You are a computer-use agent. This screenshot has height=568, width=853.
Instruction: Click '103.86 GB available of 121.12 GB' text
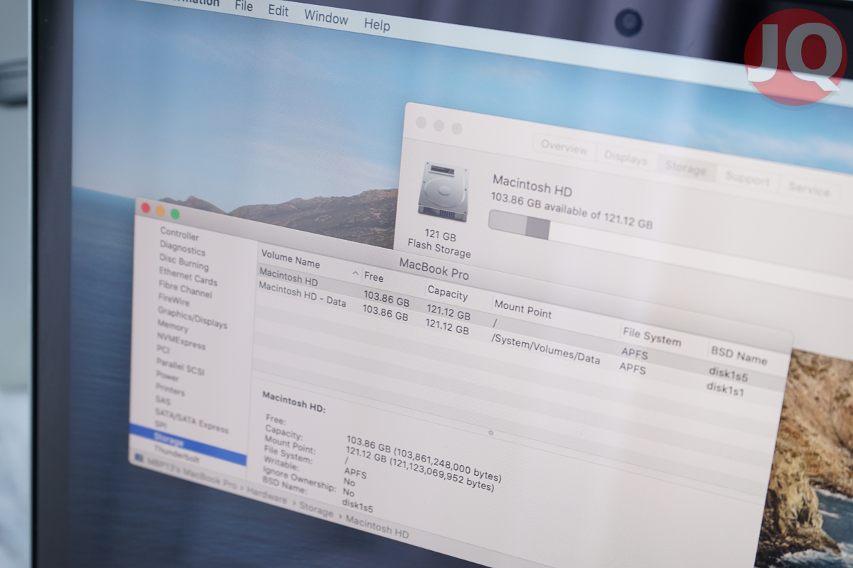pyautogui.click(x=572, y=210)
